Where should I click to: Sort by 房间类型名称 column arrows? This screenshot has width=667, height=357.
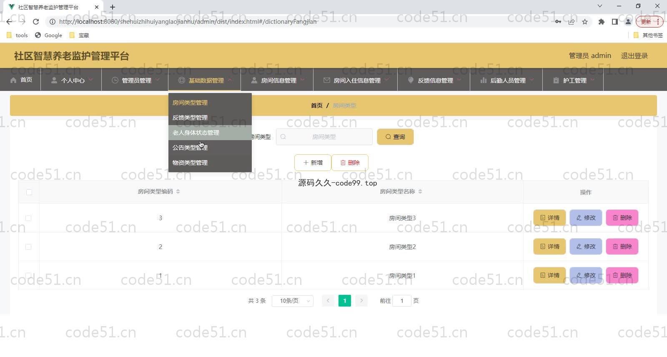point(420,191)
